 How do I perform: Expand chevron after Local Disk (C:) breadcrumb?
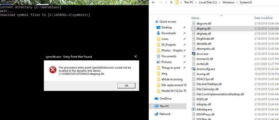point(220,2)
